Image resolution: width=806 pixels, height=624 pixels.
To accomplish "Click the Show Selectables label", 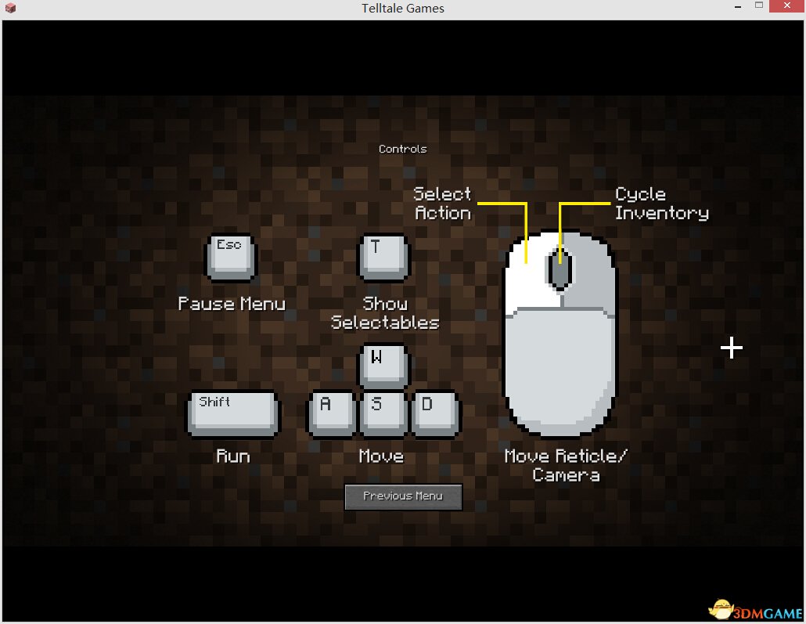I will point(385,312).
